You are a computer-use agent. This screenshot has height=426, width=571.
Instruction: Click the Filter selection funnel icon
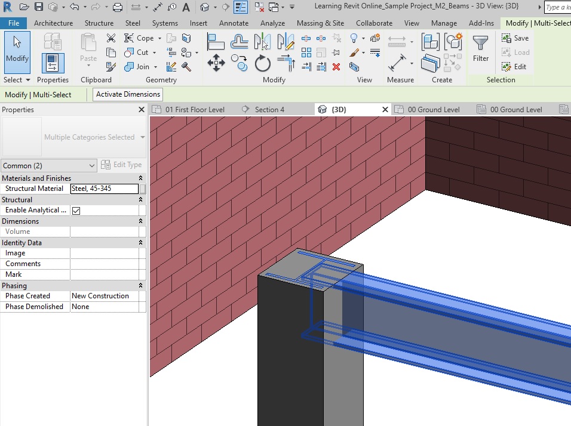click(481, 49)
